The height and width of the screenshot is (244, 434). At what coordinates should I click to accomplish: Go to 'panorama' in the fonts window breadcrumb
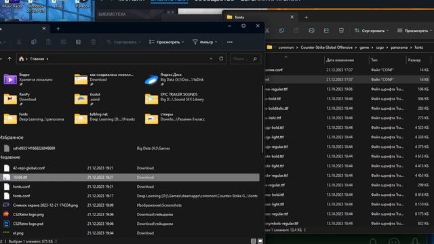399,47
